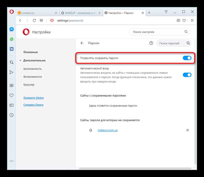Open the Оцените Opera link
This screenshot has width=204, height=177.
tap(33, 98)
